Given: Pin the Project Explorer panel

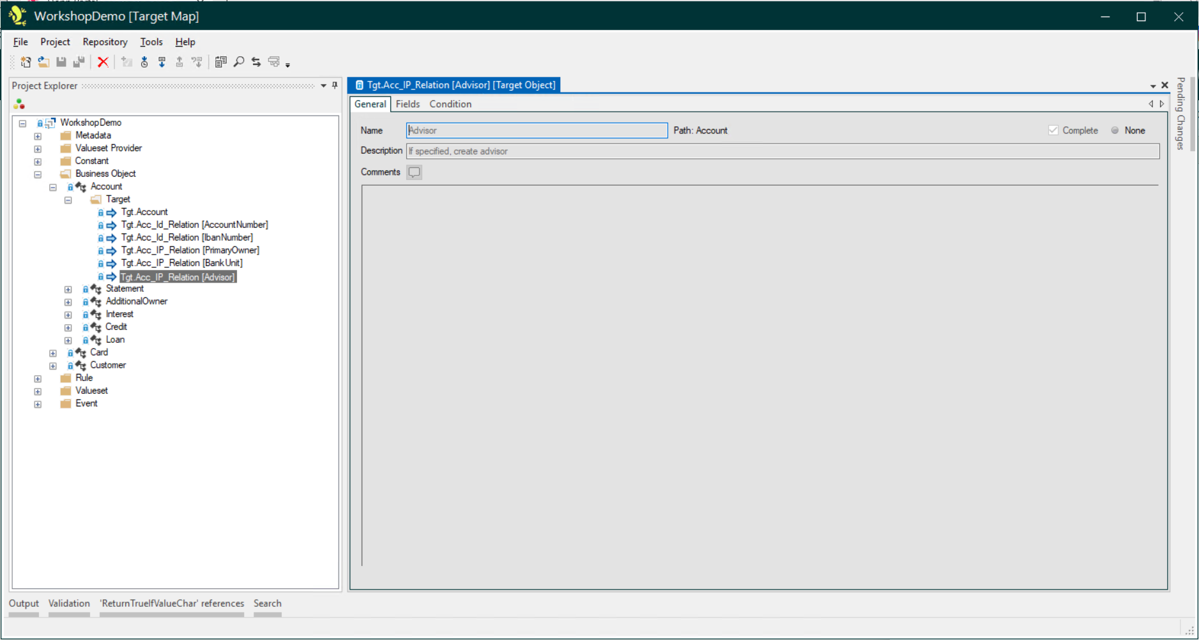Looking at the screenshot, I should [335, 86].
